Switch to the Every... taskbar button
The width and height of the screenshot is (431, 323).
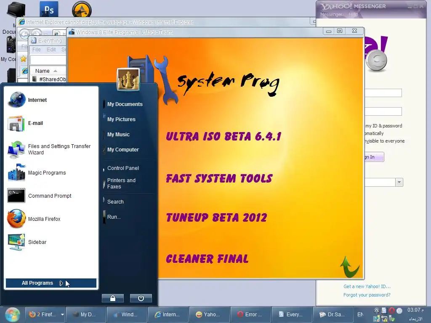pos(292,315)
